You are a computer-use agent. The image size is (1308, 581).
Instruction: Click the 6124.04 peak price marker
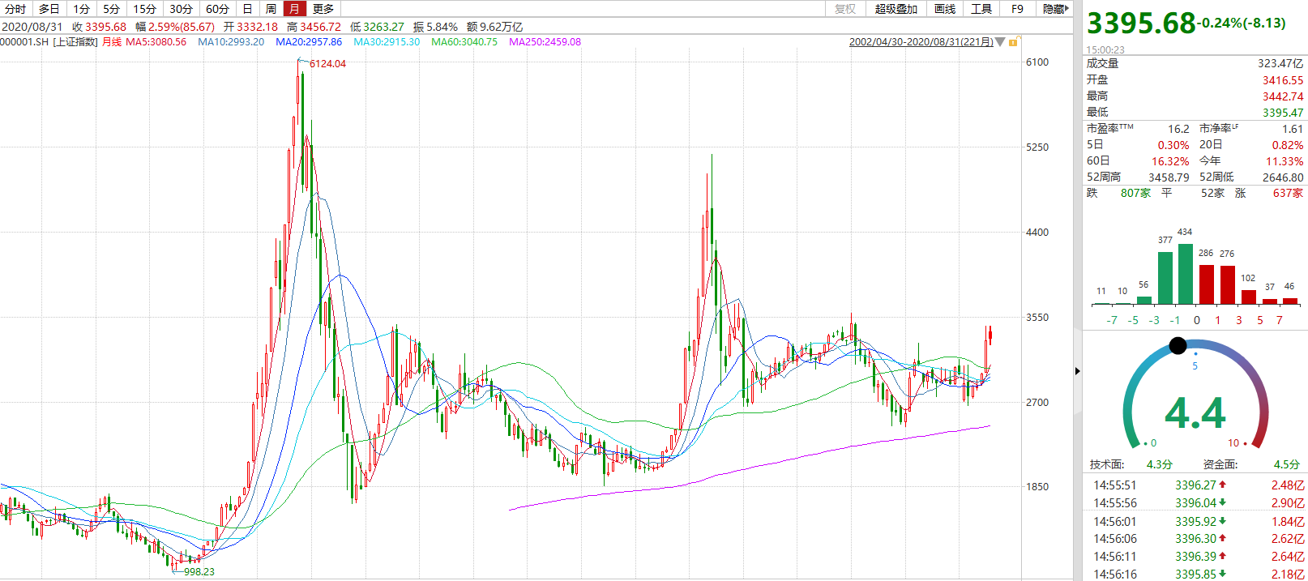coord(327,64)
